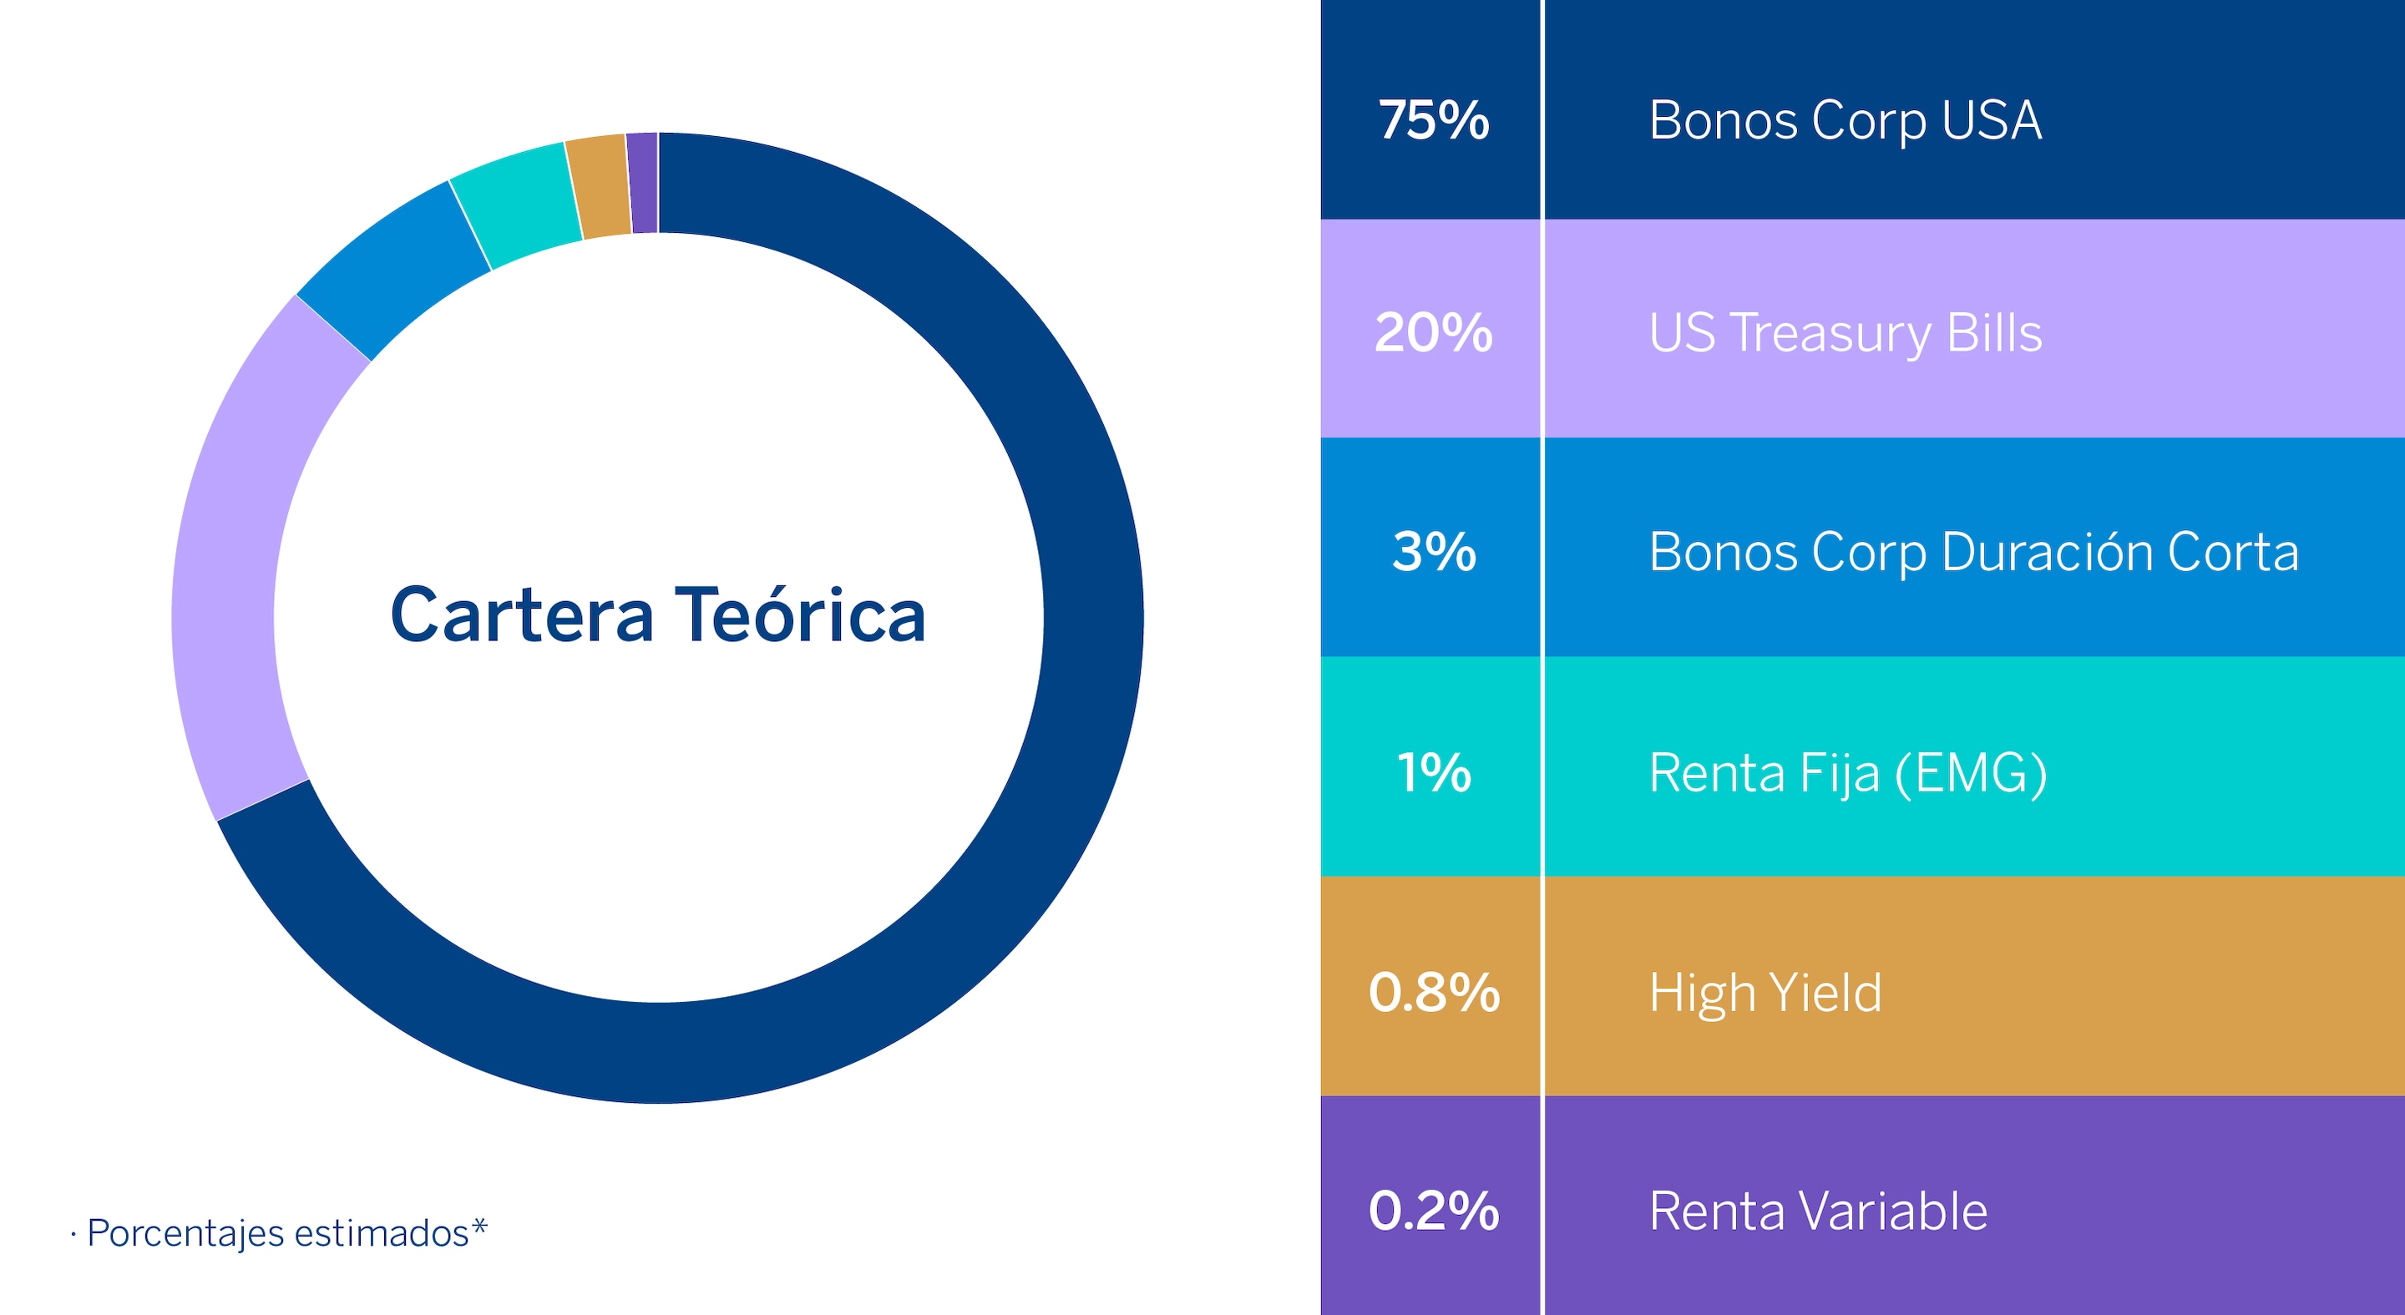This screenshot has width=2405, height=1315.
Task: Click the 0.2% legend value
Action: [1433, 1211]
